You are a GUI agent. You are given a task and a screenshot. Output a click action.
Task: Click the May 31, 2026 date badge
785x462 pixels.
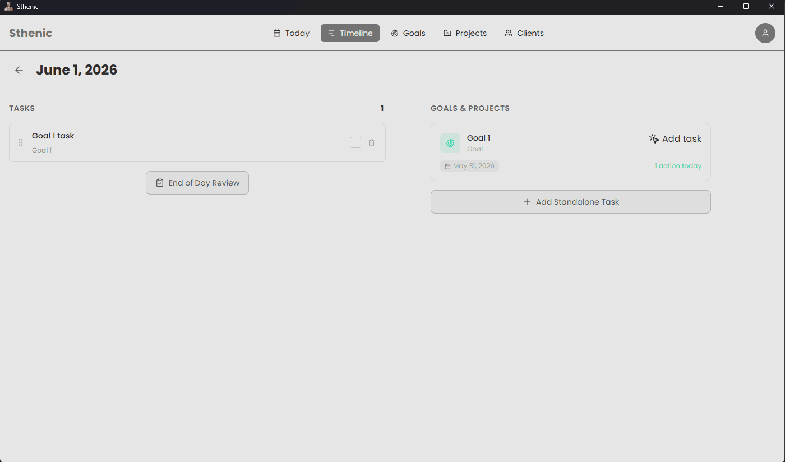(469, 166)
